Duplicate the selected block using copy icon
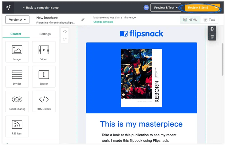This screenshot has height=145, width=226. [212, 29]
